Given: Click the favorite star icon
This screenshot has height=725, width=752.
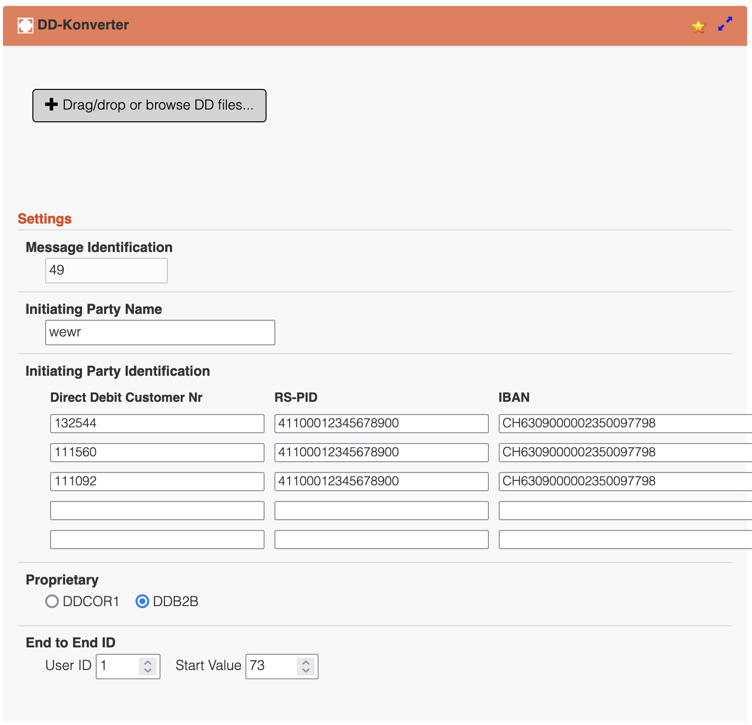Looking at the screenshot, I should 698,26.
